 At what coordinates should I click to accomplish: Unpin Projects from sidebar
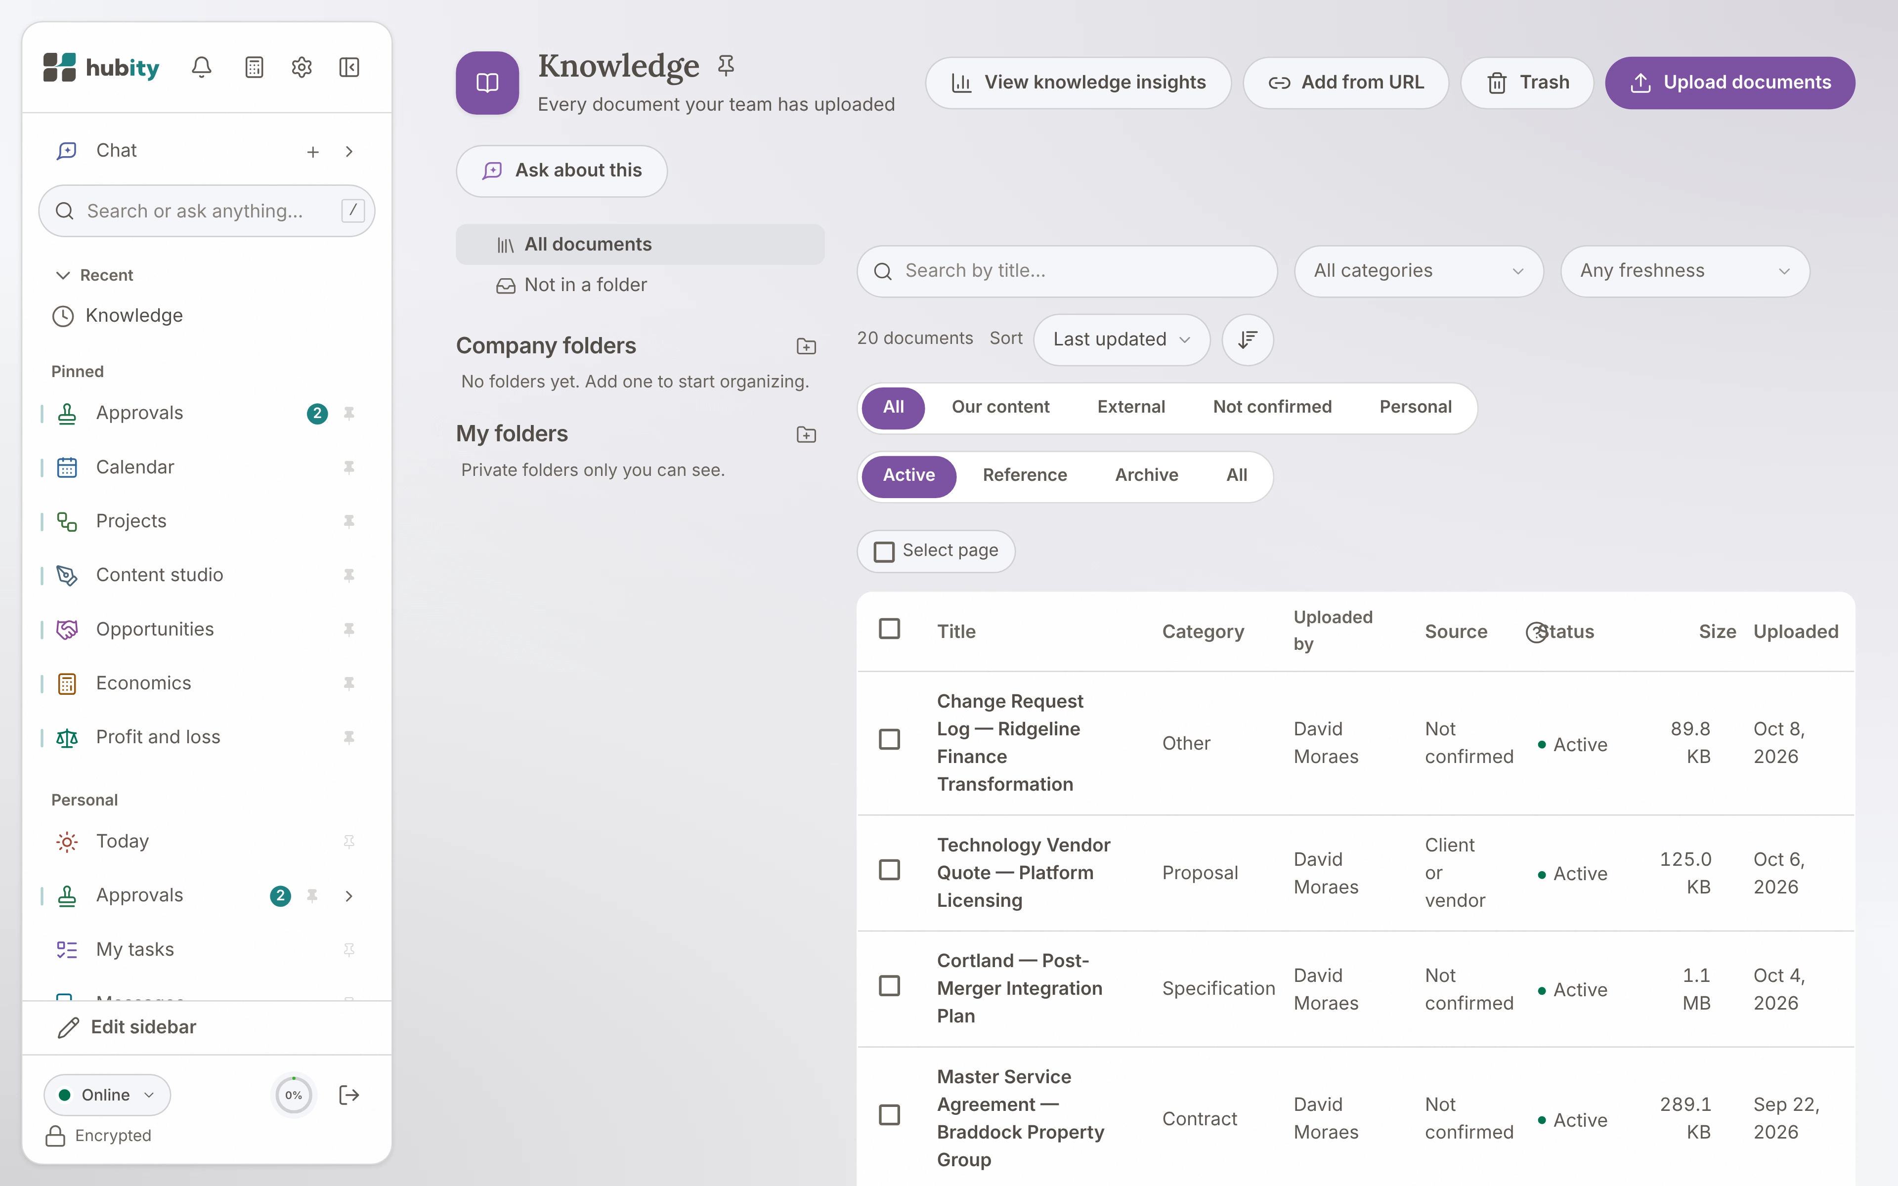(349, 522)
